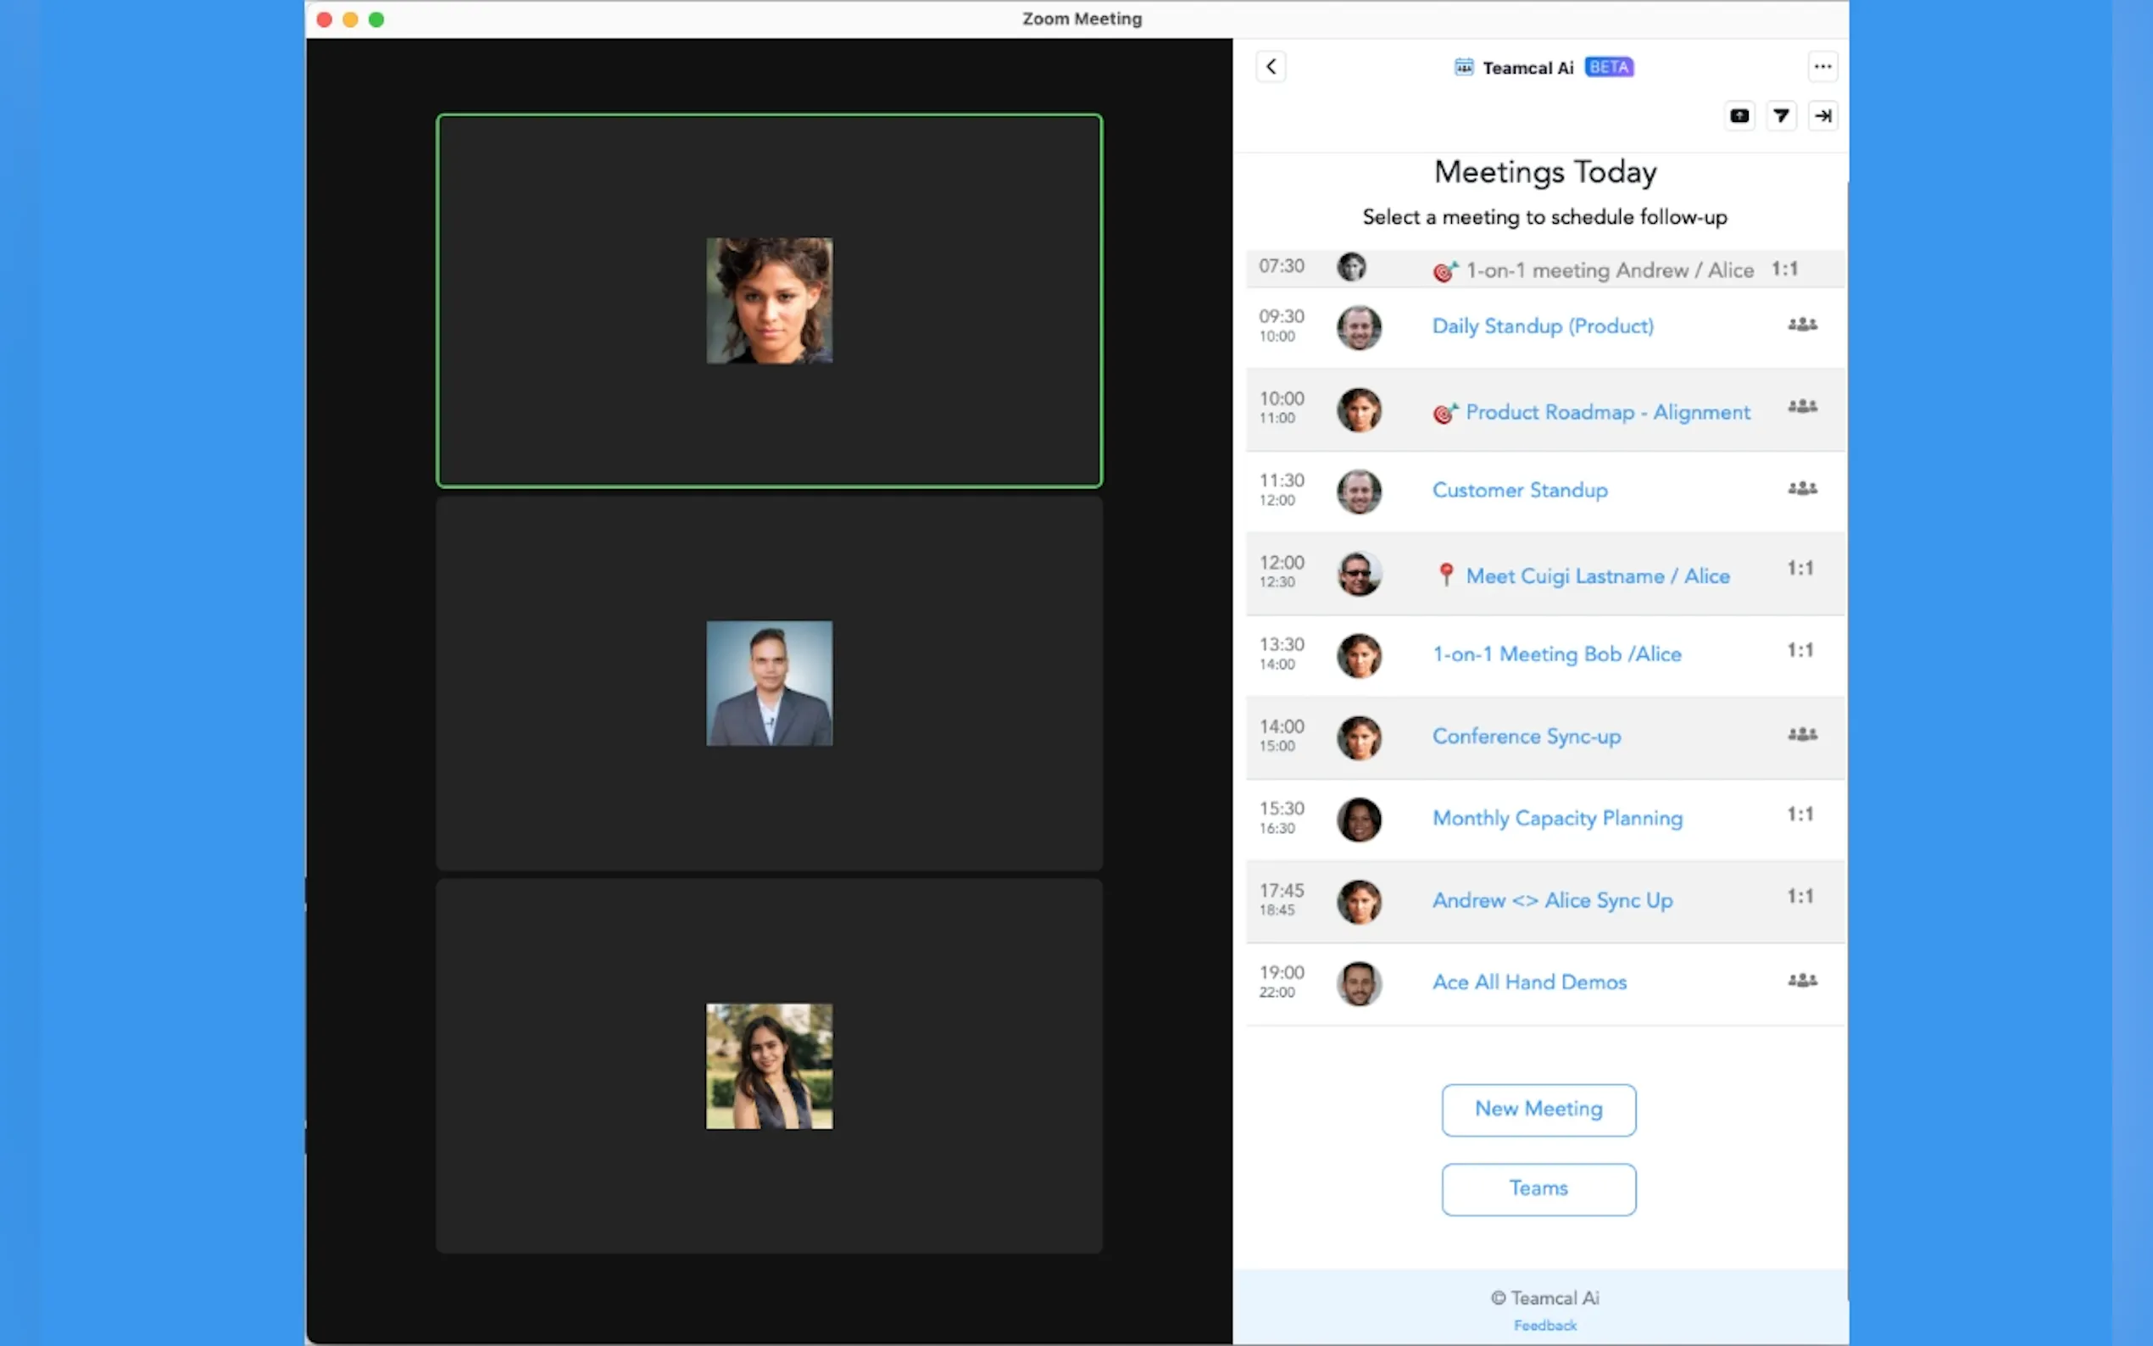Click target icon next to Product Roadmap
Image resolution: width=2153 pixels, height=1346 pixels.
pyautogui.click(x=1444, y=413)
